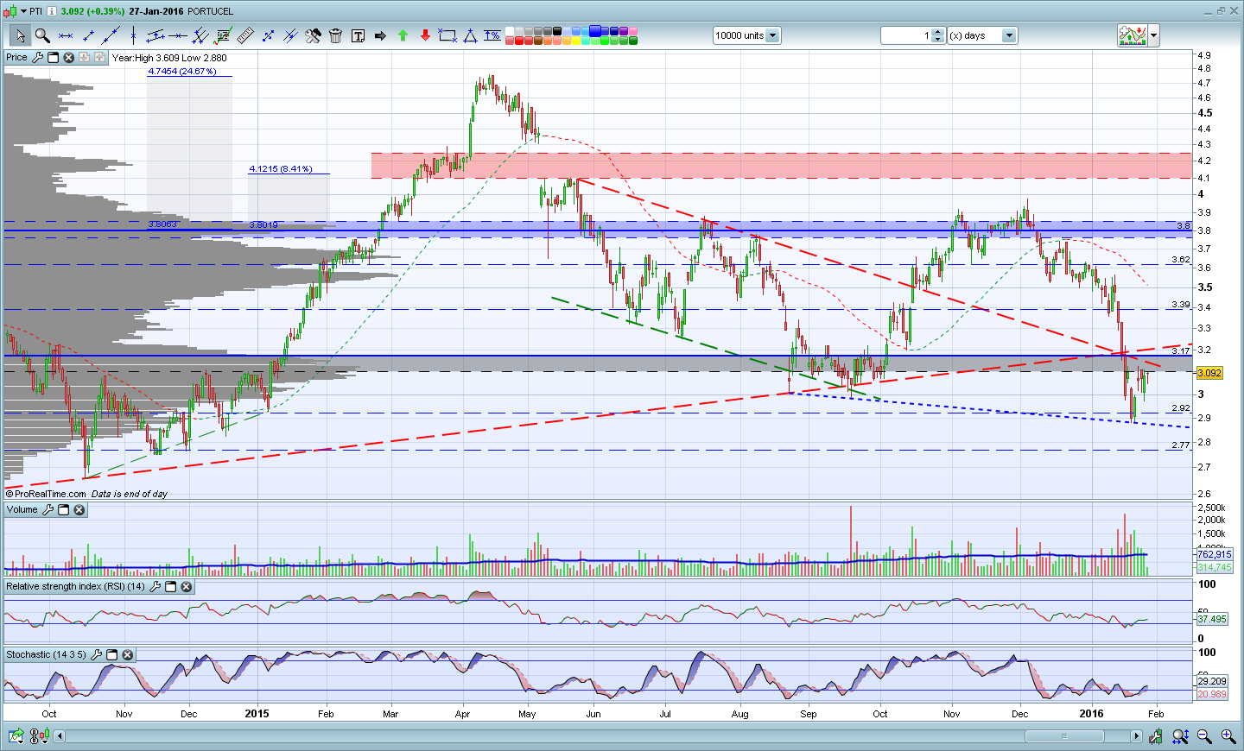Open the zoom in magnifier at bottom right
Viewport: 1244px width, 751px height.
click(1228, 736)
